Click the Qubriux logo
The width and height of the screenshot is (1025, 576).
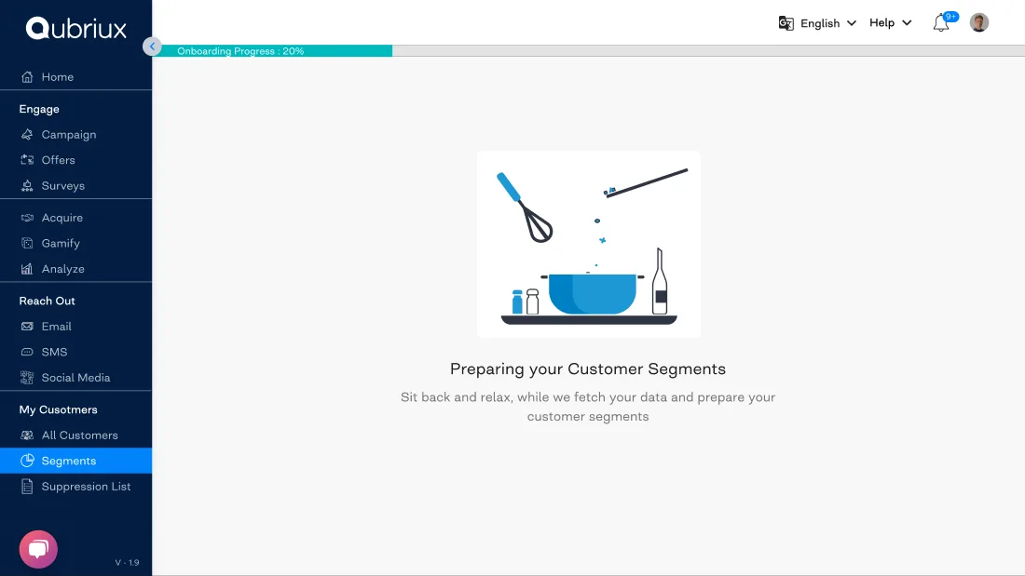[x=75, y=28]
